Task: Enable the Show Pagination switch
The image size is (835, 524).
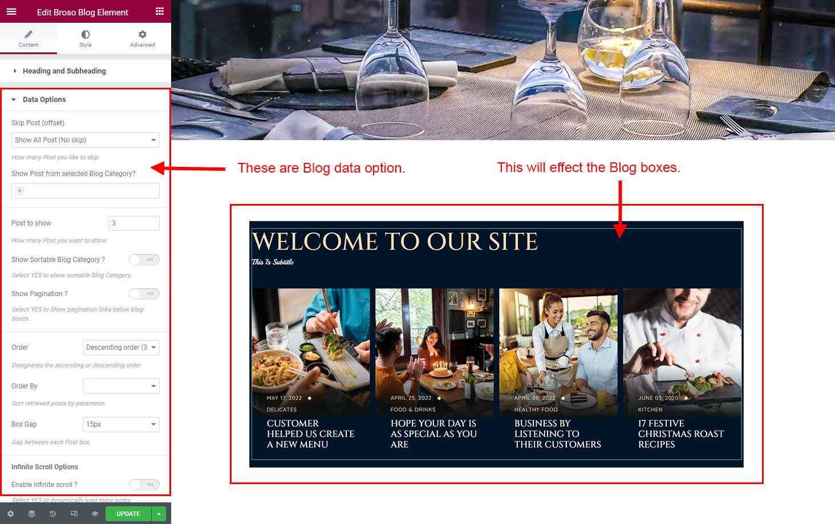Action: (144, 294)
